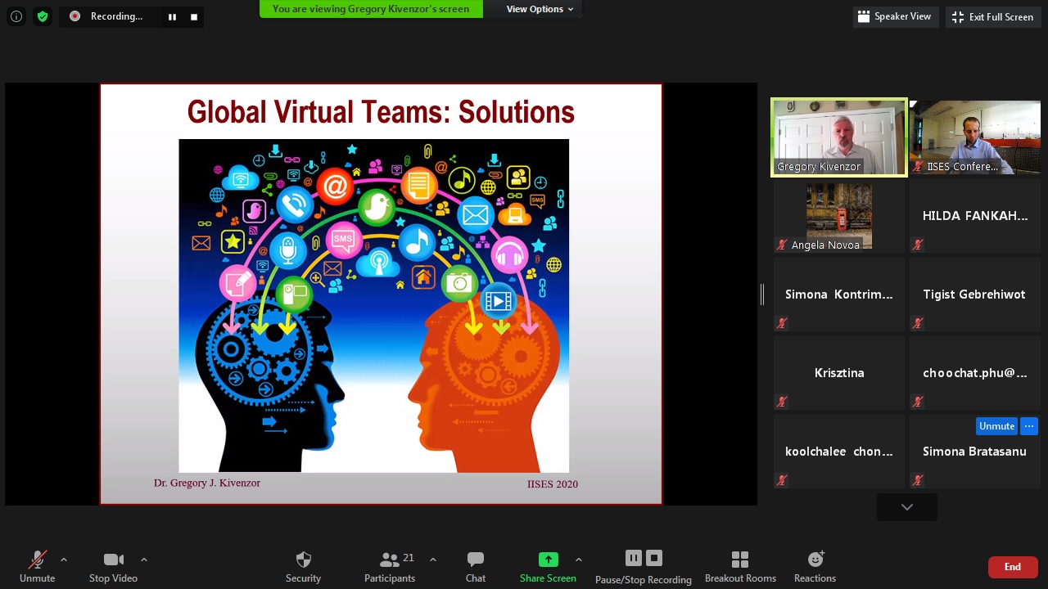Select Tigist Gebrehiwot participant tile

(974, 294)
